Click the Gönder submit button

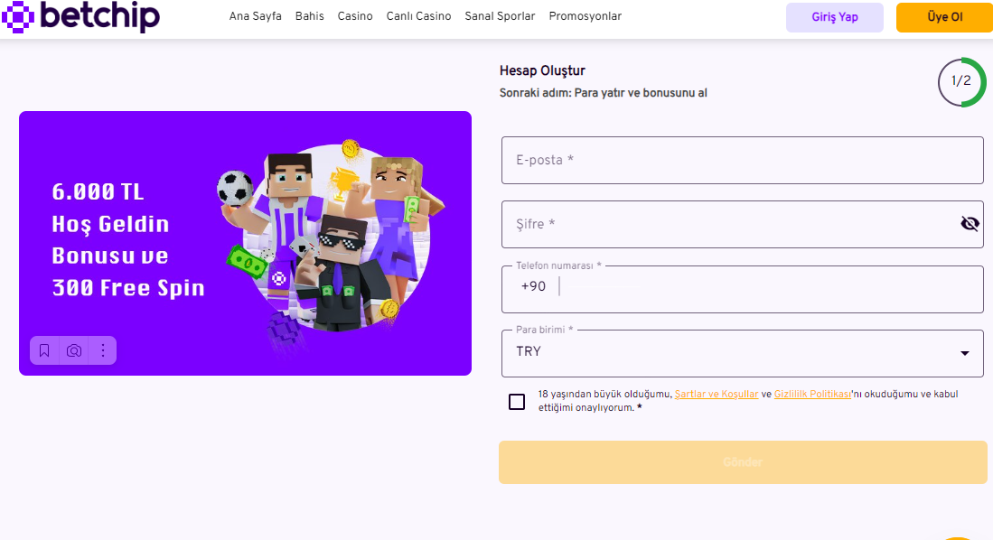[x=743, y=462]
